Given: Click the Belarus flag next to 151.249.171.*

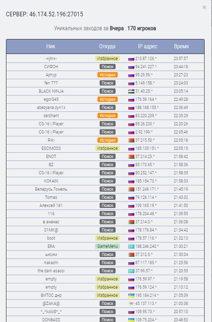Looking at the screenshot, I should pos(131,189).
